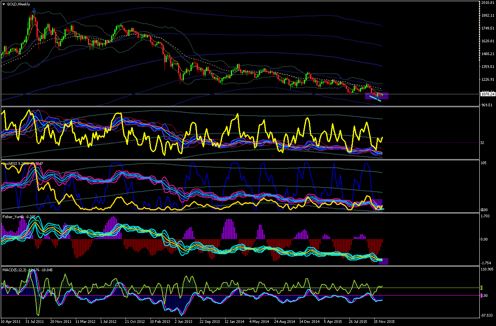Click the 32 level label on the RSI panel
This screenshot has height=326, width=496.
click(482, 143)
